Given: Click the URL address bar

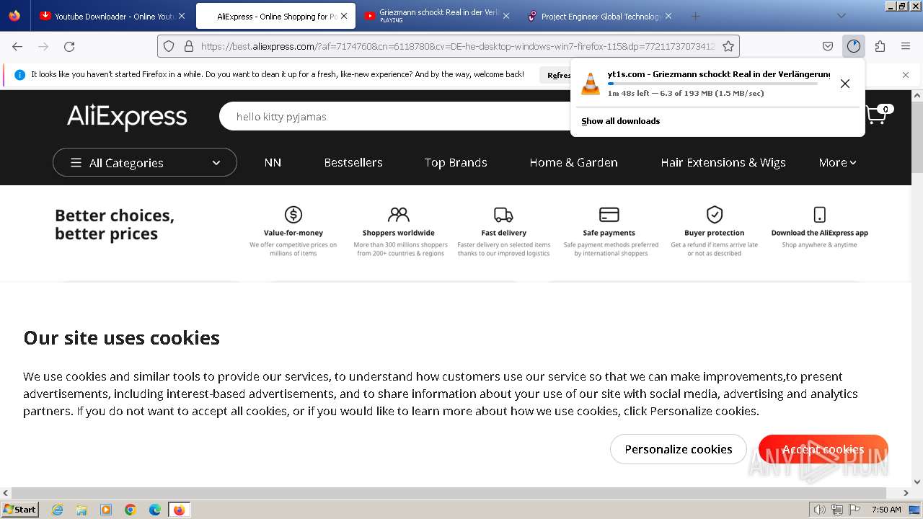Looking at the screenshot, I should 458,46.
